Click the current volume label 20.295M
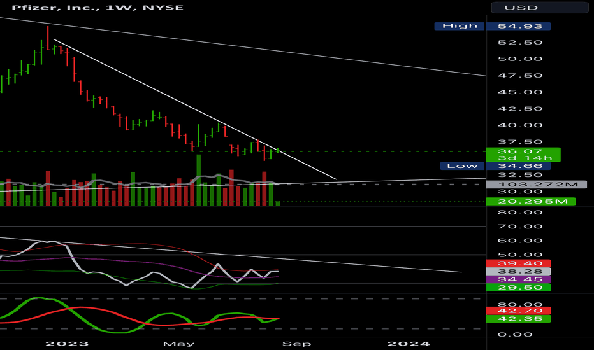Viewport: 594px width, 350px height. point(531,201)
